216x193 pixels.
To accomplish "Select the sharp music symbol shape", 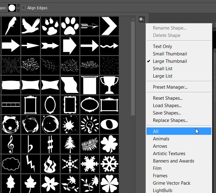I will point(50,144).
